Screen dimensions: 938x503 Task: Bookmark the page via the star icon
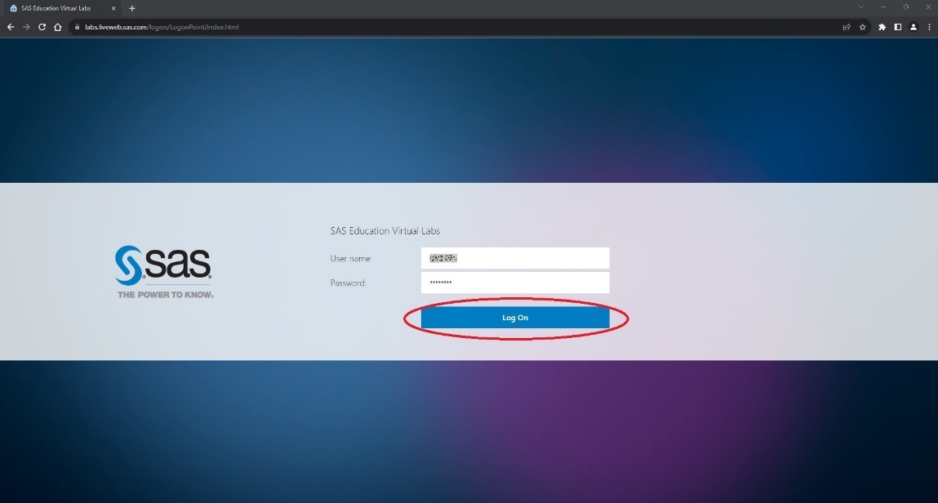(x=862, y=27)
